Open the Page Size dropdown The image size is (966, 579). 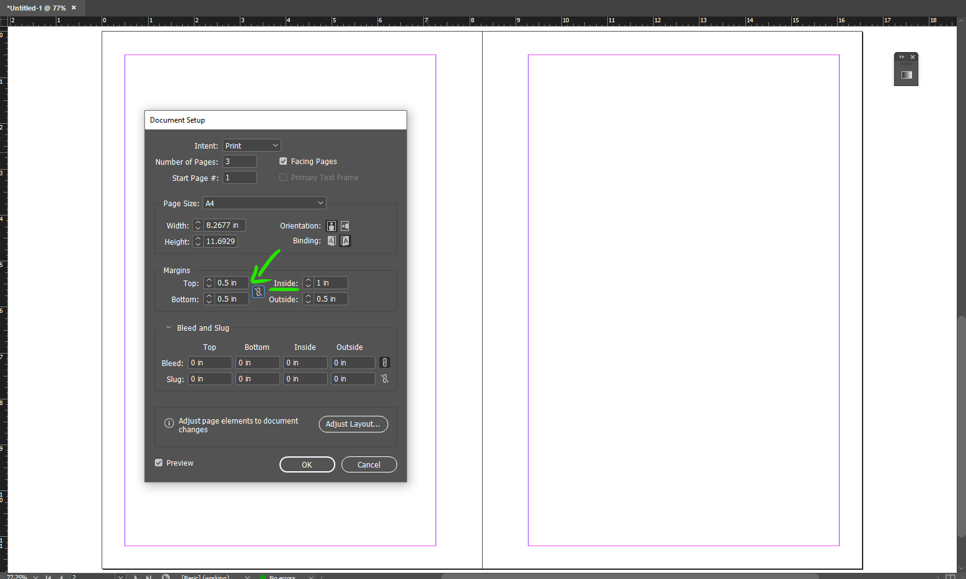pyautogui.click(x=264, y=203)
